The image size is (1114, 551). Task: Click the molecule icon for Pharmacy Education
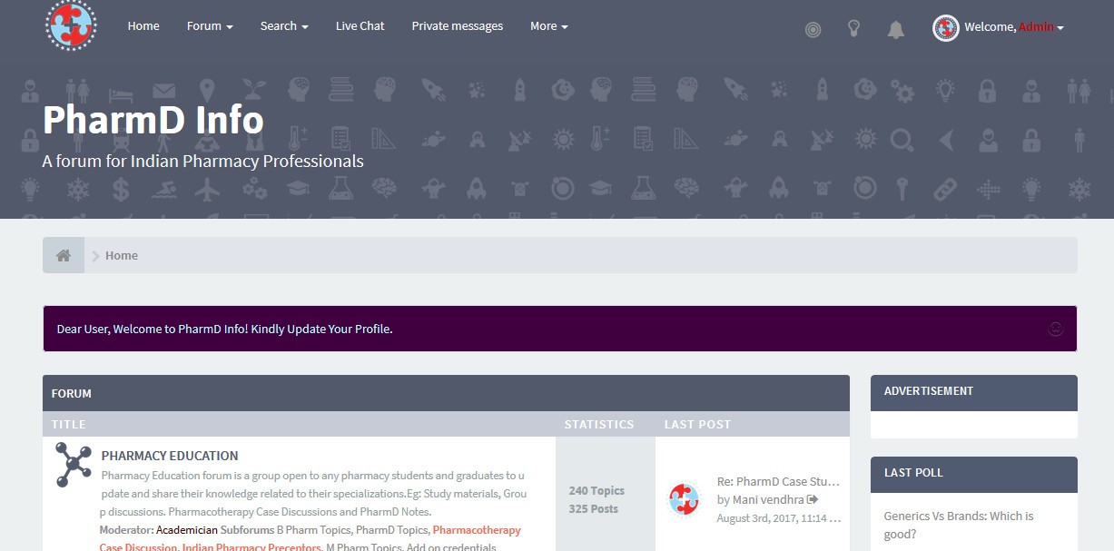(74, 465)
